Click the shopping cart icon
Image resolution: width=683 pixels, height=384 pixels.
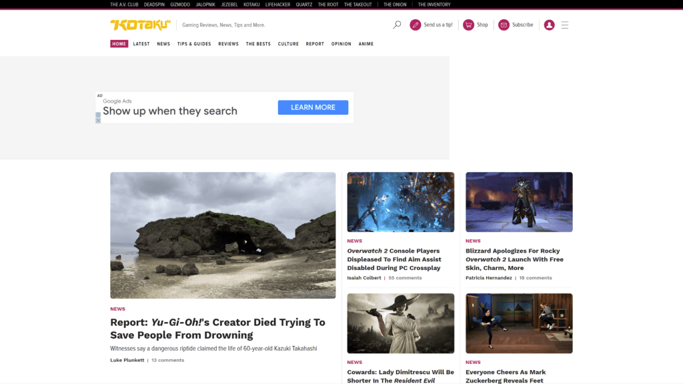tap(468, 25)
